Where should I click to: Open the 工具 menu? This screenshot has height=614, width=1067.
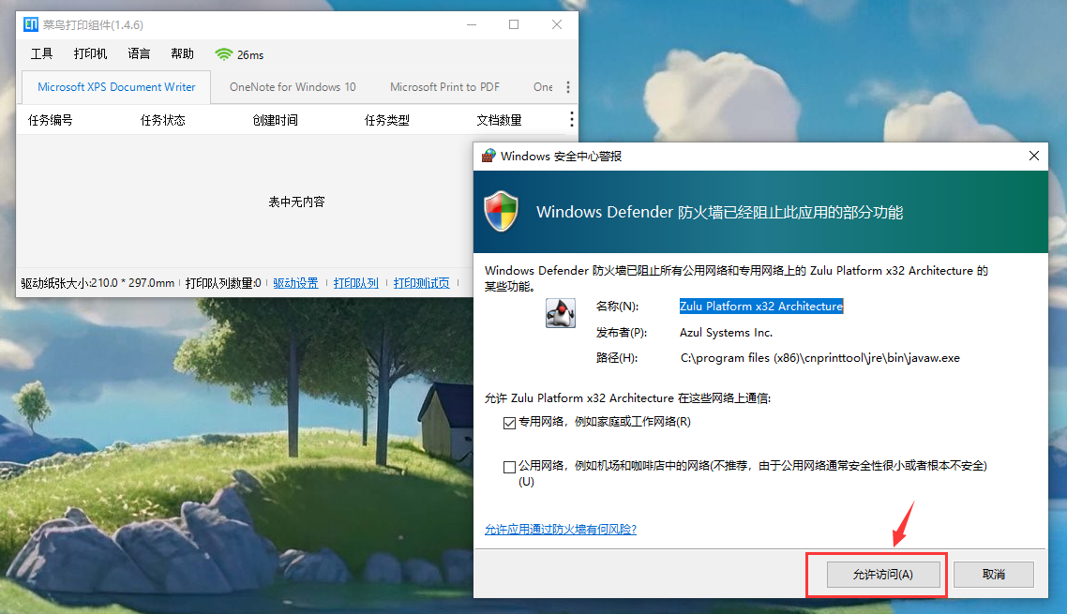pyautogui.click(x=41, y=53)
